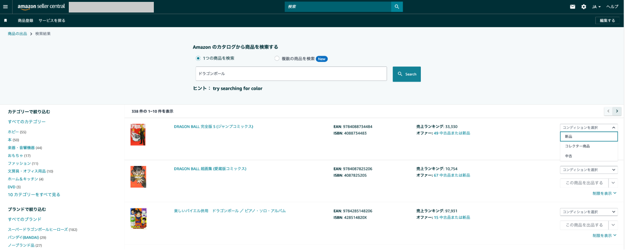Choose 中古 condition option
Viewport: 625px width, 250px height.
(x=589, y=156)
